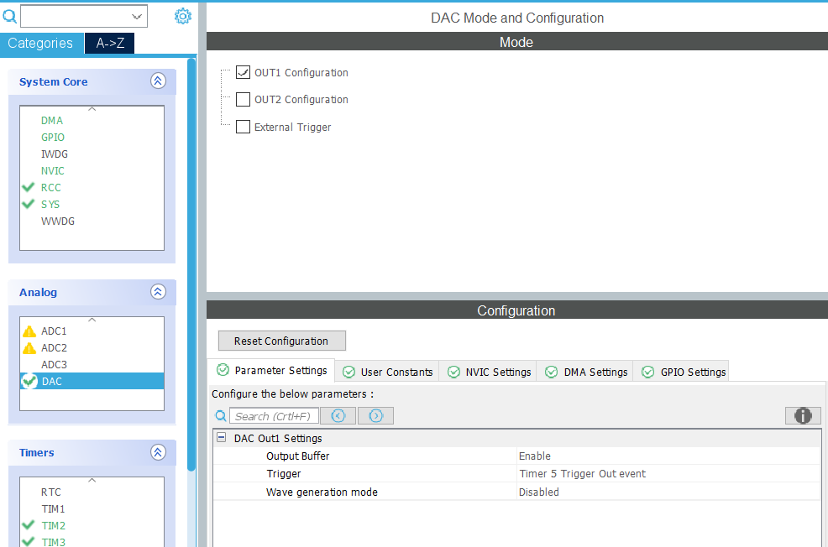
Task: Select ADC1 in Analog list
Action: tap(54, 331)
